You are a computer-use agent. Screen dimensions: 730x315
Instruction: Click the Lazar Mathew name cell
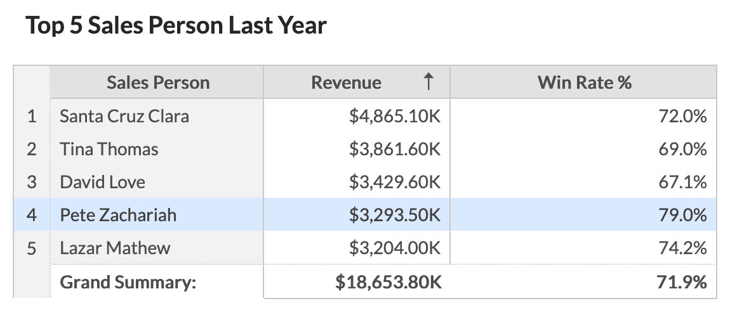(115, 248)
